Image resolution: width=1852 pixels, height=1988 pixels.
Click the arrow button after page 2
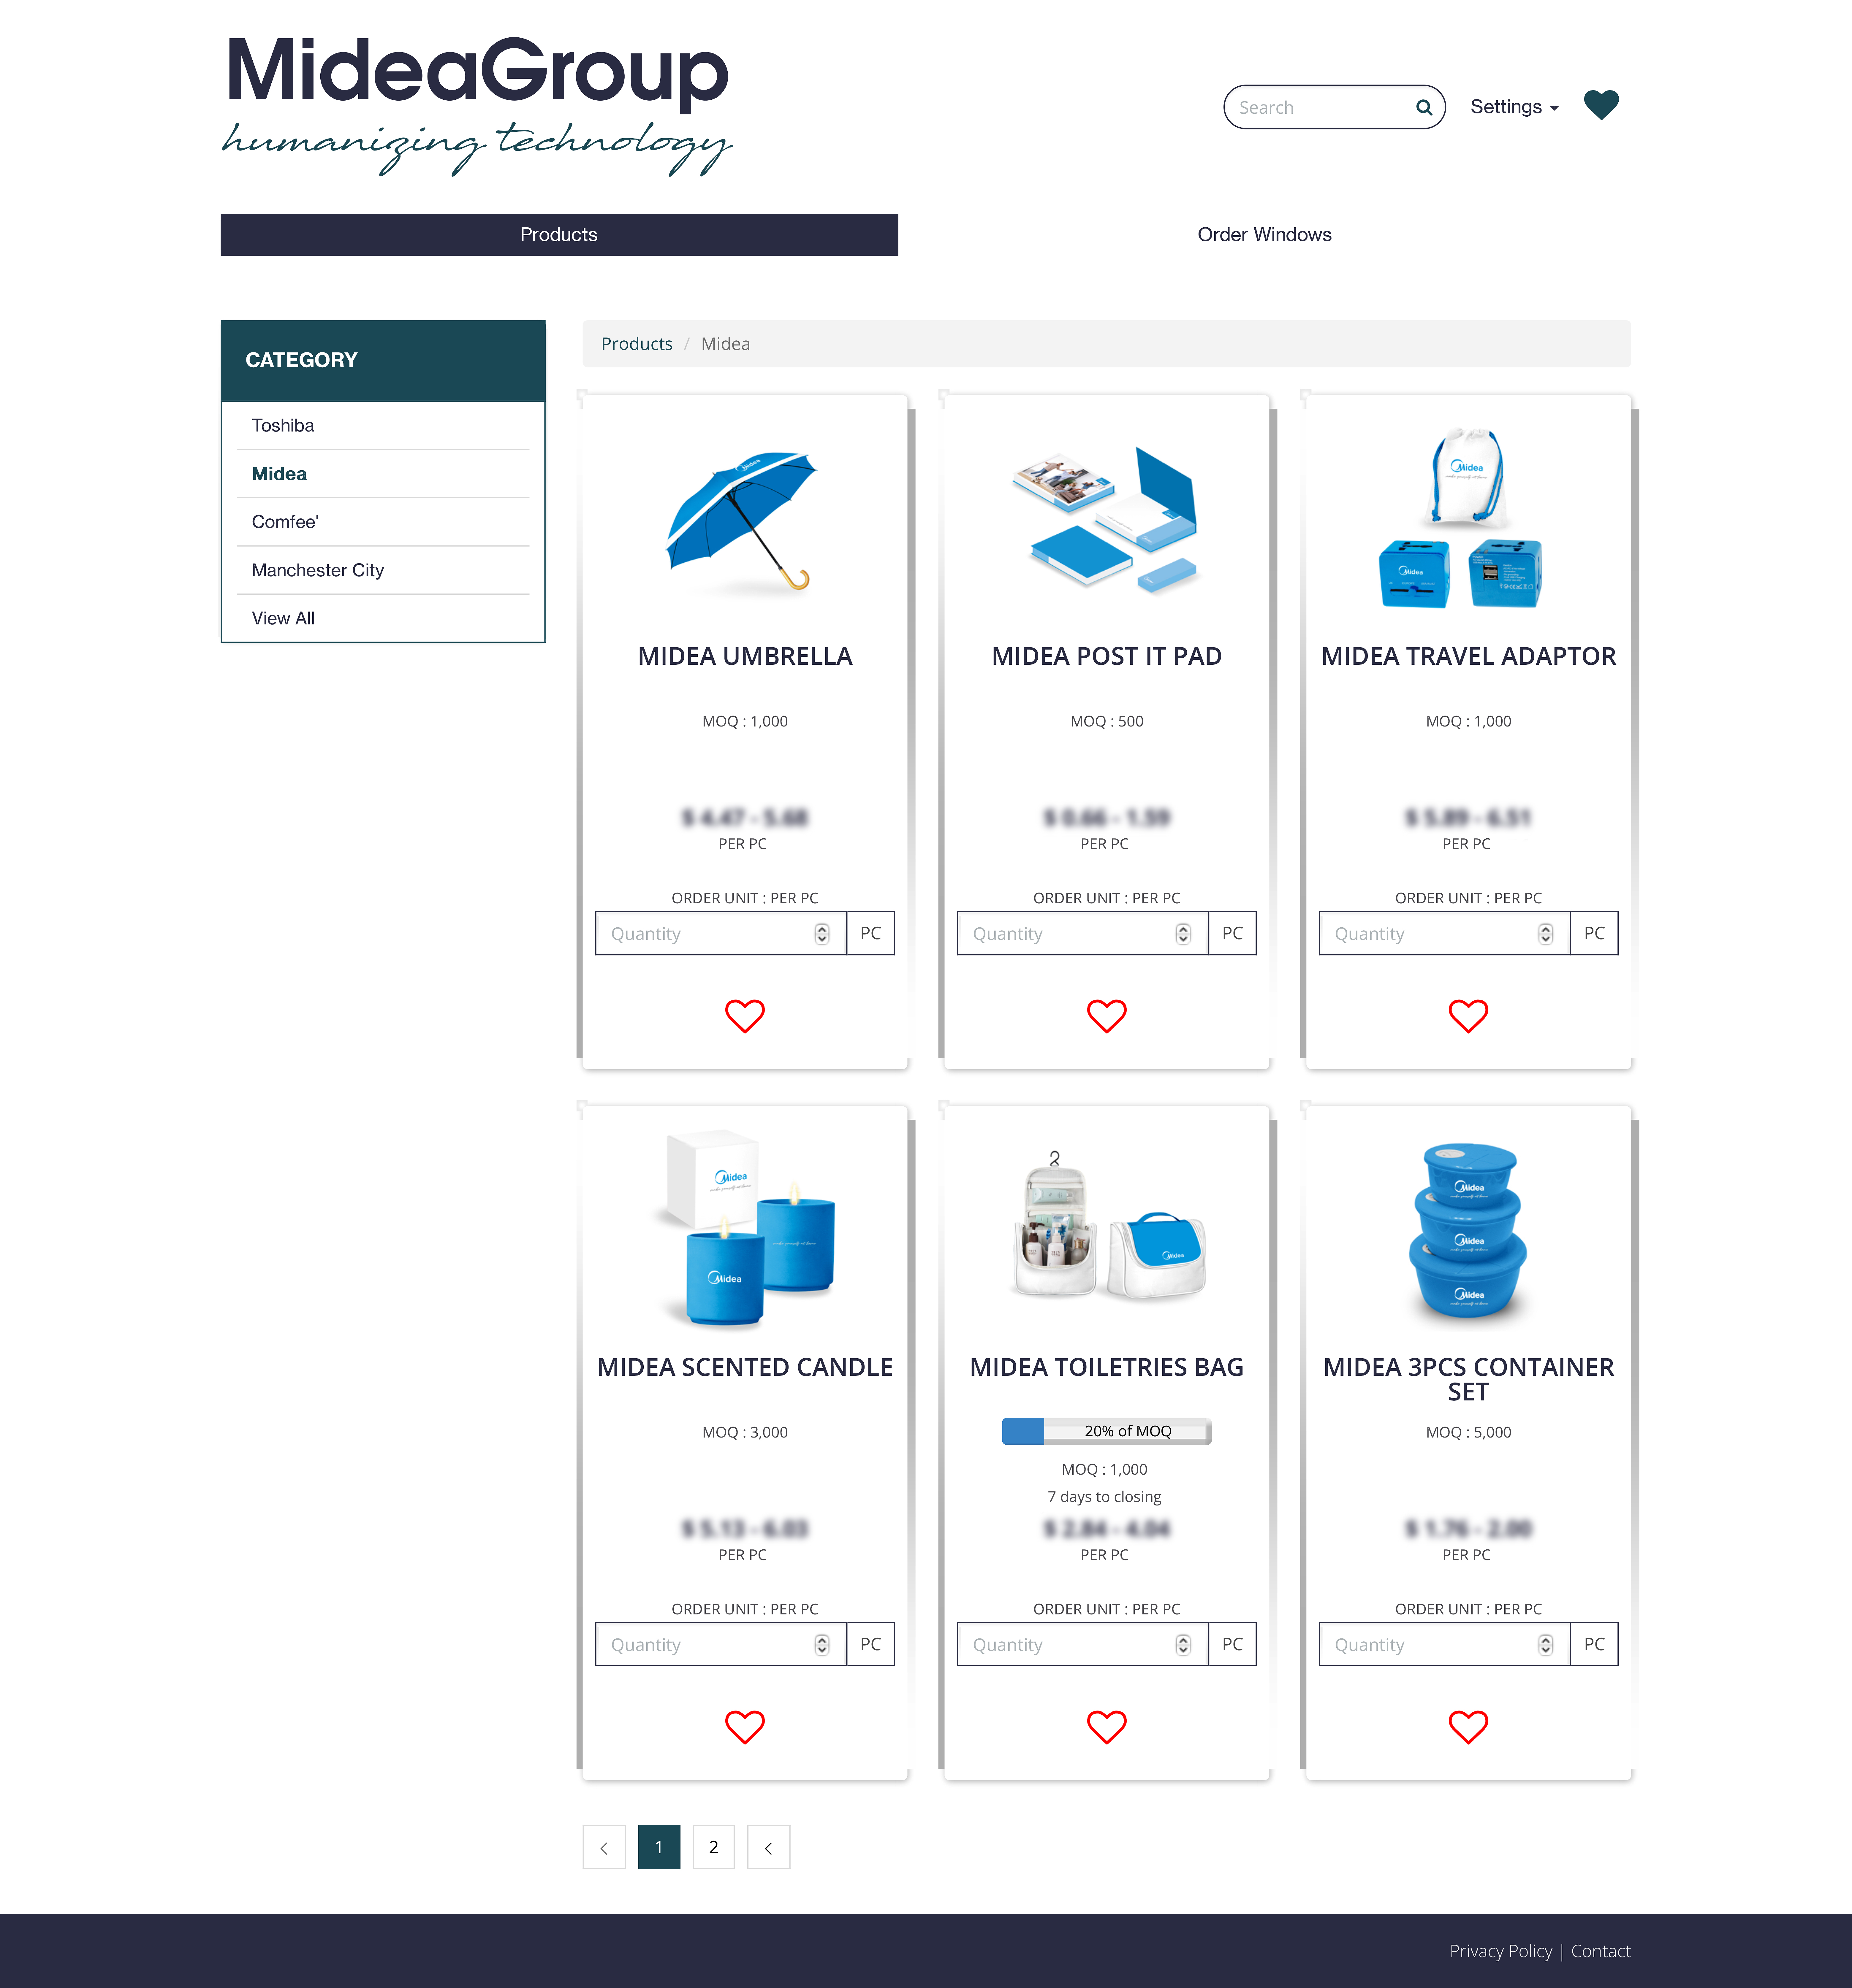[768, 1847]
